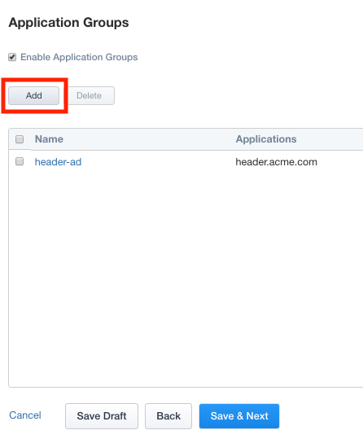Tick the select-all checkbox beside Name
Screen dimensions: 363x439
[20, 139]
